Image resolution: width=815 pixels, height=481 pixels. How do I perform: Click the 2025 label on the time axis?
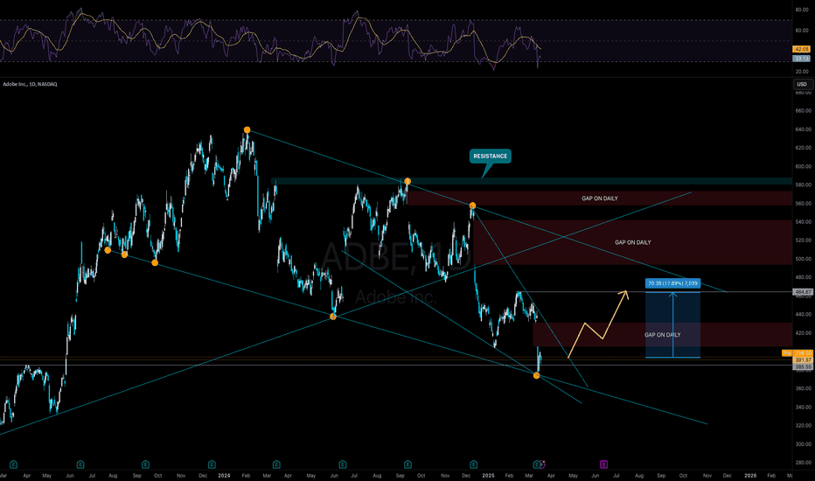(488, 475)
